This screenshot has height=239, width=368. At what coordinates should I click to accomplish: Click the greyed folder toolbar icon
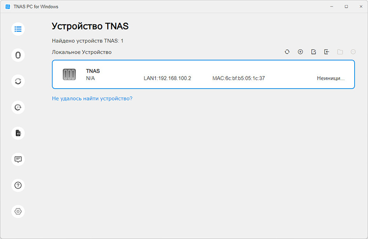pyautogui.click(x=340, y=52)
